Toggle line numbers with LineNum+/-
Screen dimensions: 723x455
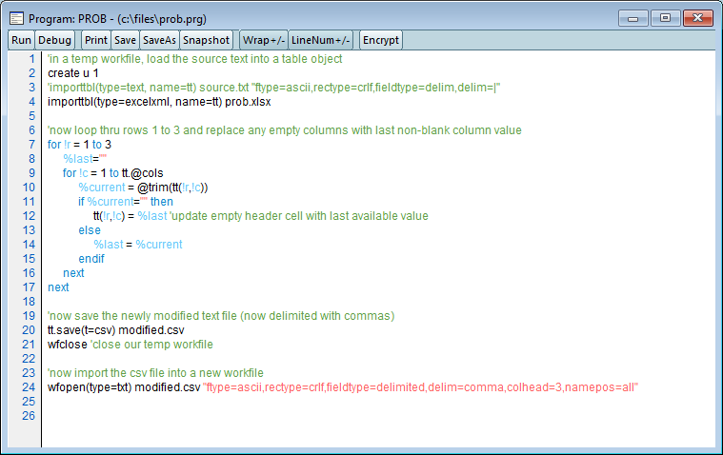[x=321, y=40]
